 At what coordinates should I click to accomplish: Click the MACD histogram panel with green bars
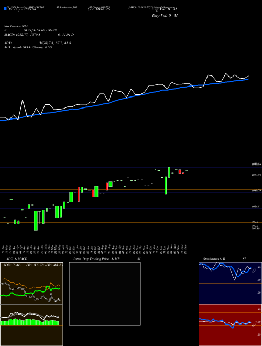click(x=31, y=325)
